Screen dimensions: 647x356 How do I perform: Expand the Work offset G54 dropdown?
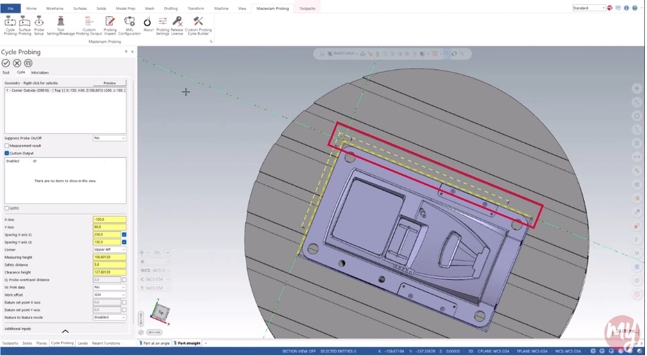pyautogui.click(x=109, y=294)
